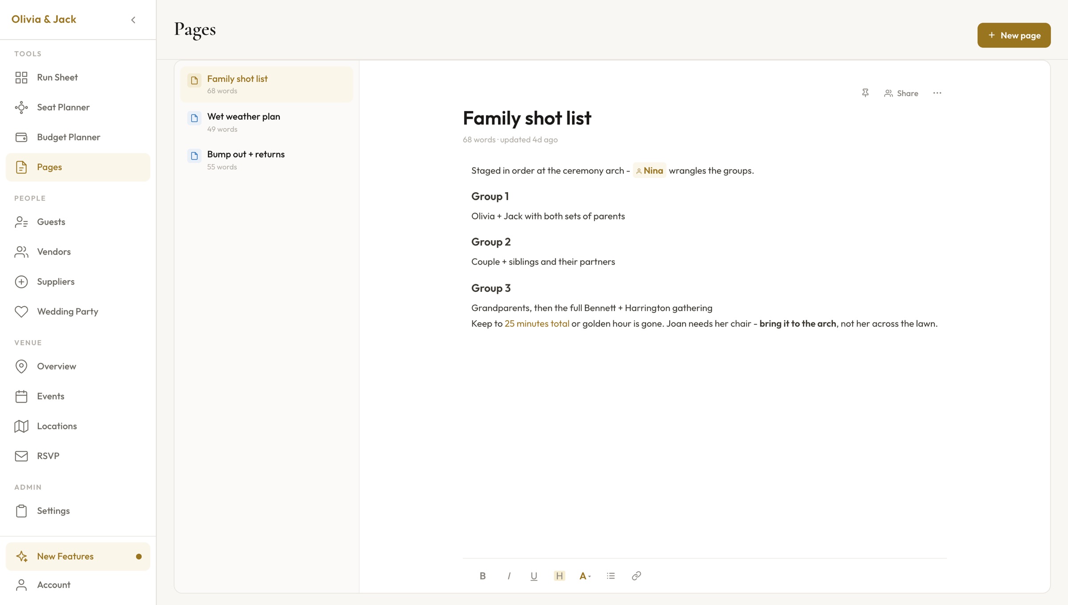Open New Features announcements
The image size is (1068, 605).
coord(78,556)
